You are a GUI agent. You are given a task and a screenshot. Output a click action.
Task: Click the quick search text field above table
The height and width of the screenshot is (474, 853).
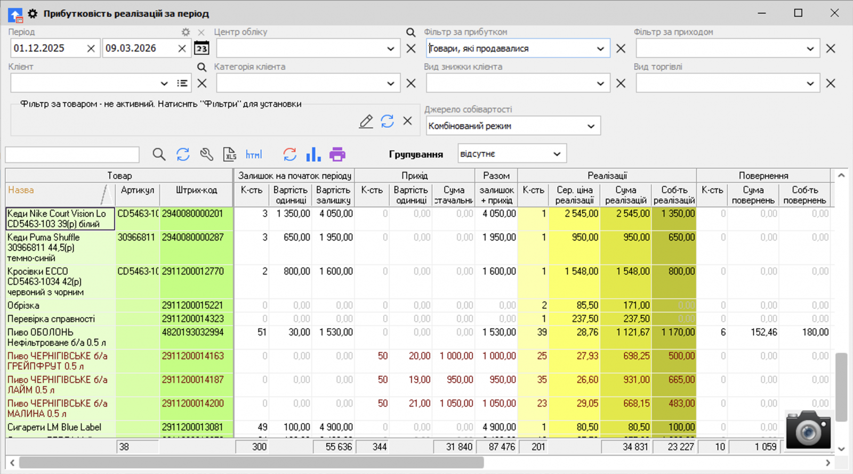click(x=73, y=154)
